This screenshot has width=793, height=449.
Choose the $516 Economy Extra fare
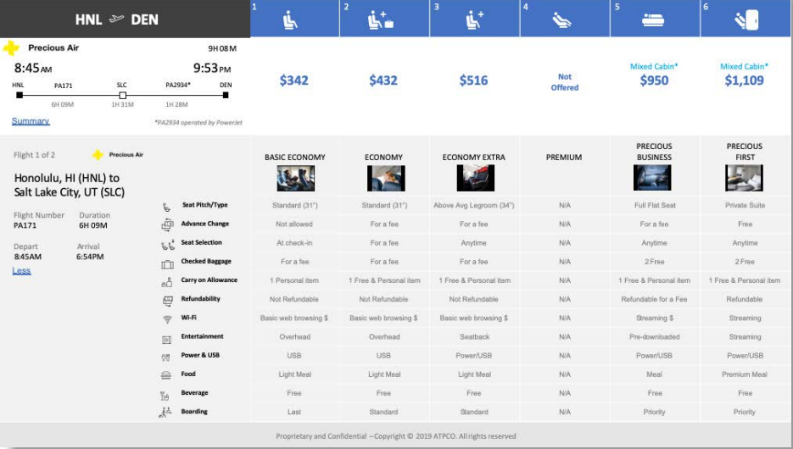[x=473, y=80]
